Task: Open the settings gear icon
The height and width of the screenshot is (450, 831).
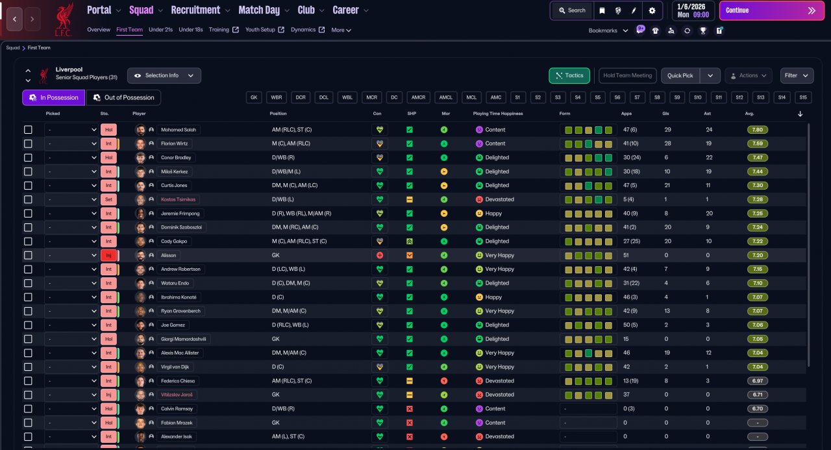Action: click(652, 10)
